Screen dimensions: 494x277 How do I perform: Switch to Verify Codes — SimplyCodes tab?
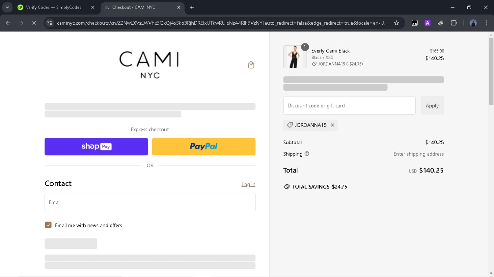[53, 7]
